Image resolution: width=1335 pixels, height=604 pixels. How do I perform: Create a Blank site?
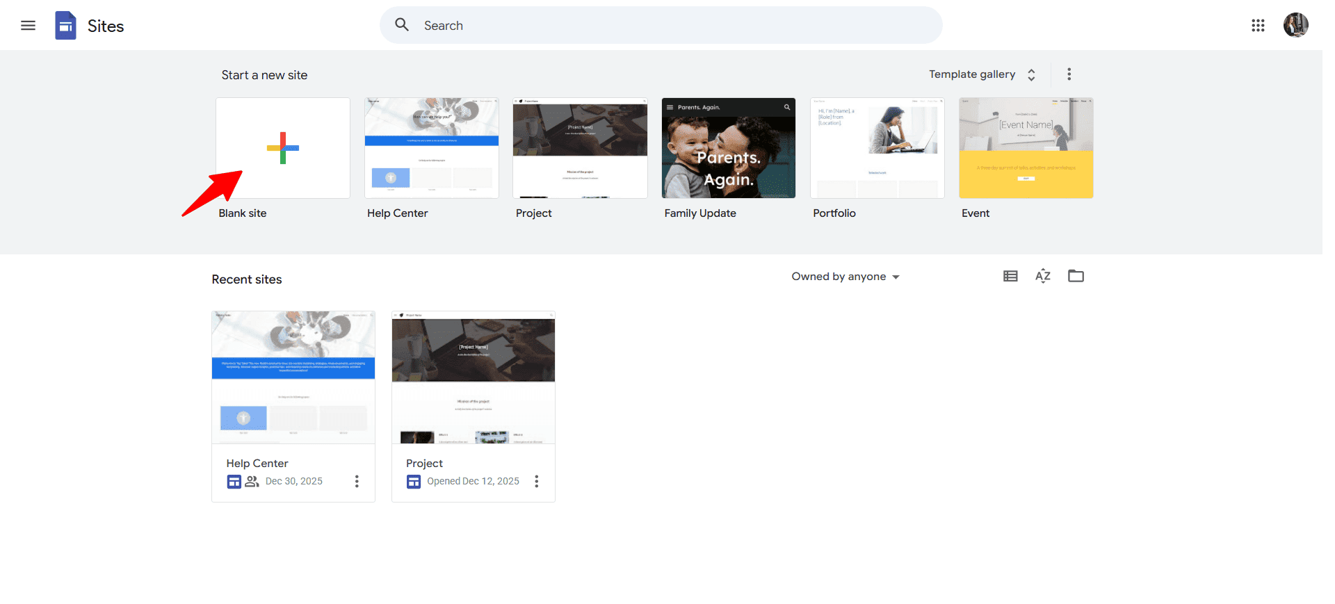tap(283, 148)
